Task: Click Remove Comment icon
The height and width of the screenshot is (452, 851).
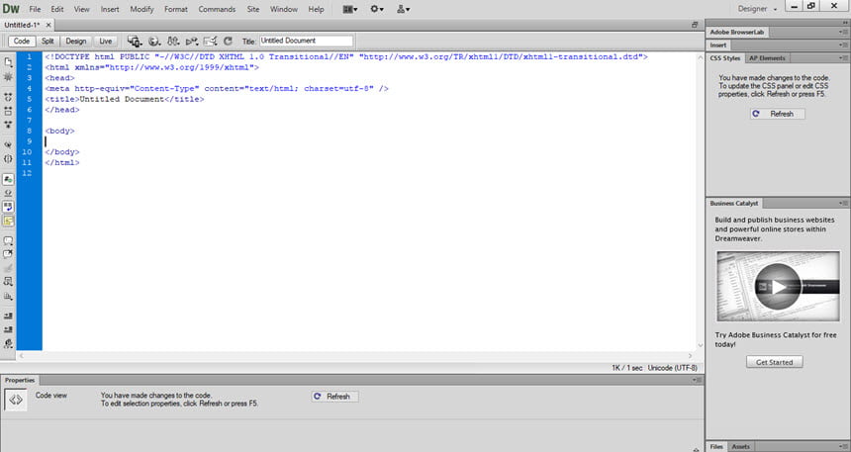Action: click(x=8, y=254)
